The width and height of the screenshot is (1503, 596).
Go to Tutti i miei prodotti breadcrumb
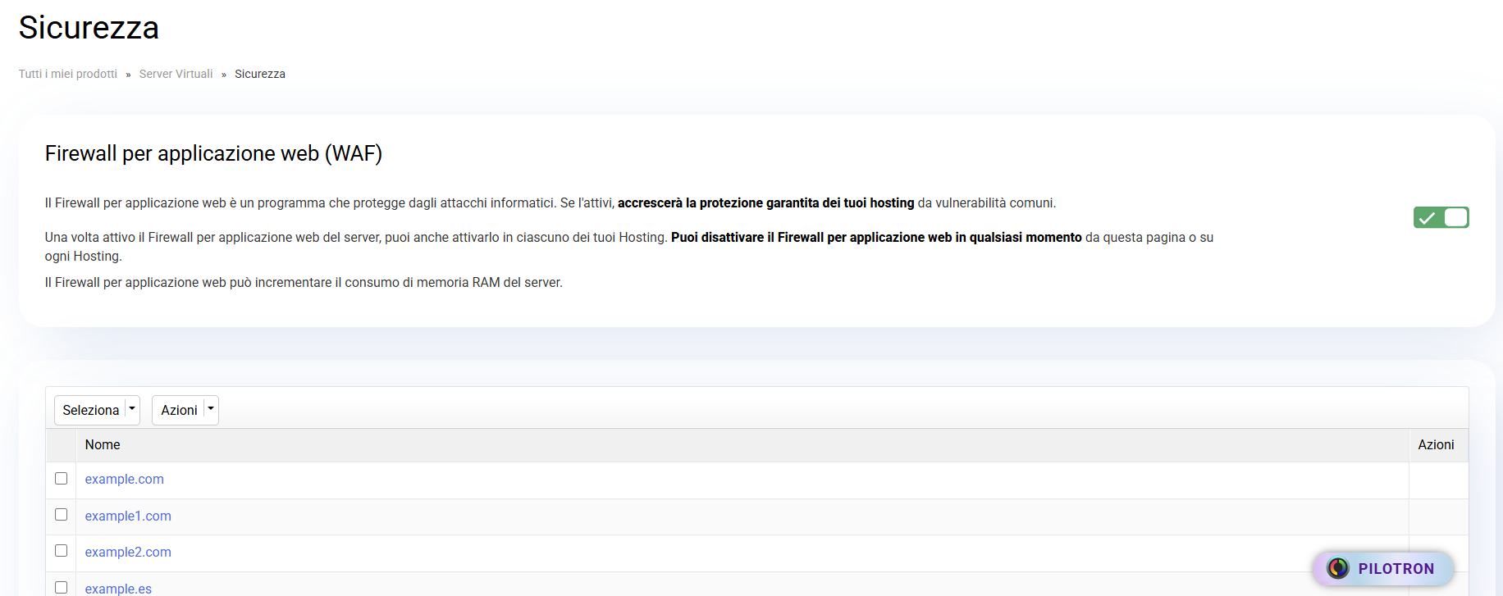click(x=68, y=74)
